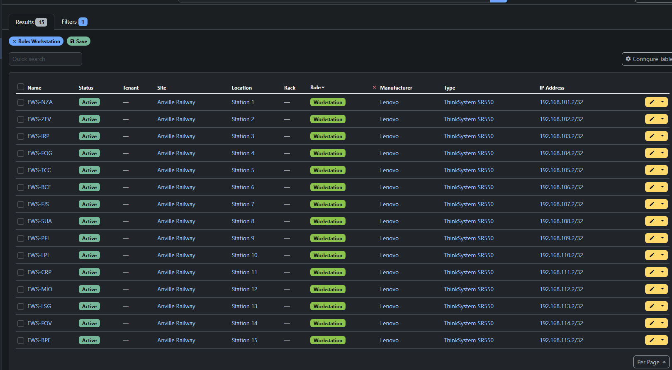
Task: Open Station 3 location link
Action: coord(243,136)
